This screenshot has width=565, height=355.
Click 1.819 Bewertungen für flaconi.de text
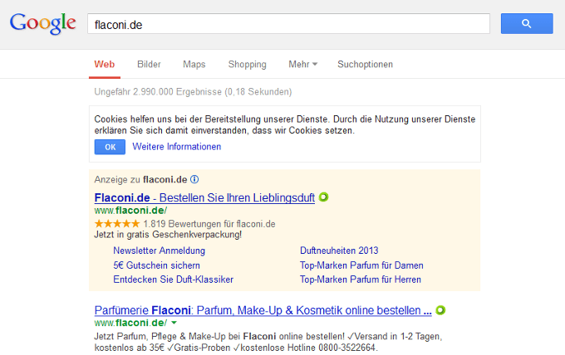(209, 224)
